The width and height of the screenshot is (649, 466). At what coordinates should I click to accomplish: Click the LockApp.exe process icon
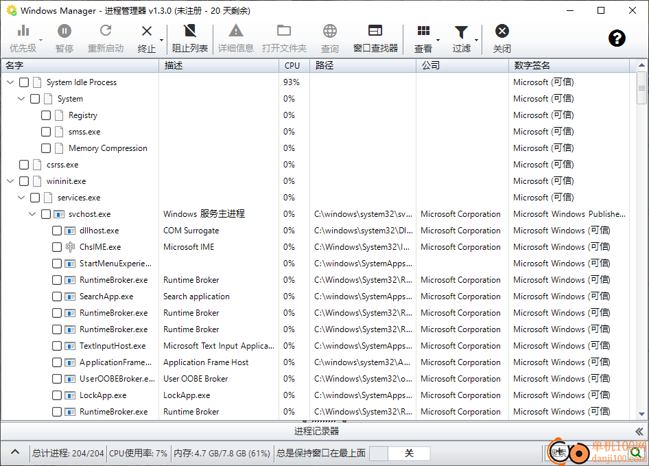[x=70, y=395]
